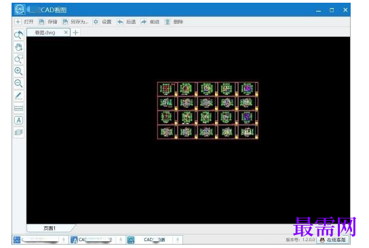
Task: Open the 在线客服 online support button
Action: pyautogui.click(x=332, y=240)
